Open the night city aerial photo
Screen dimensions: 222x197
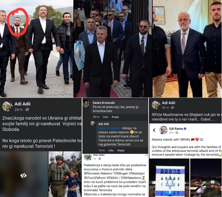pos(206,178)
